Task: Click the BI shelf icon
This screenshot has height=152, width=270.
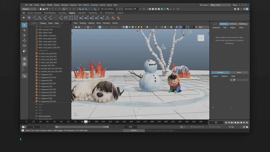Action: [x=45, y=17]
